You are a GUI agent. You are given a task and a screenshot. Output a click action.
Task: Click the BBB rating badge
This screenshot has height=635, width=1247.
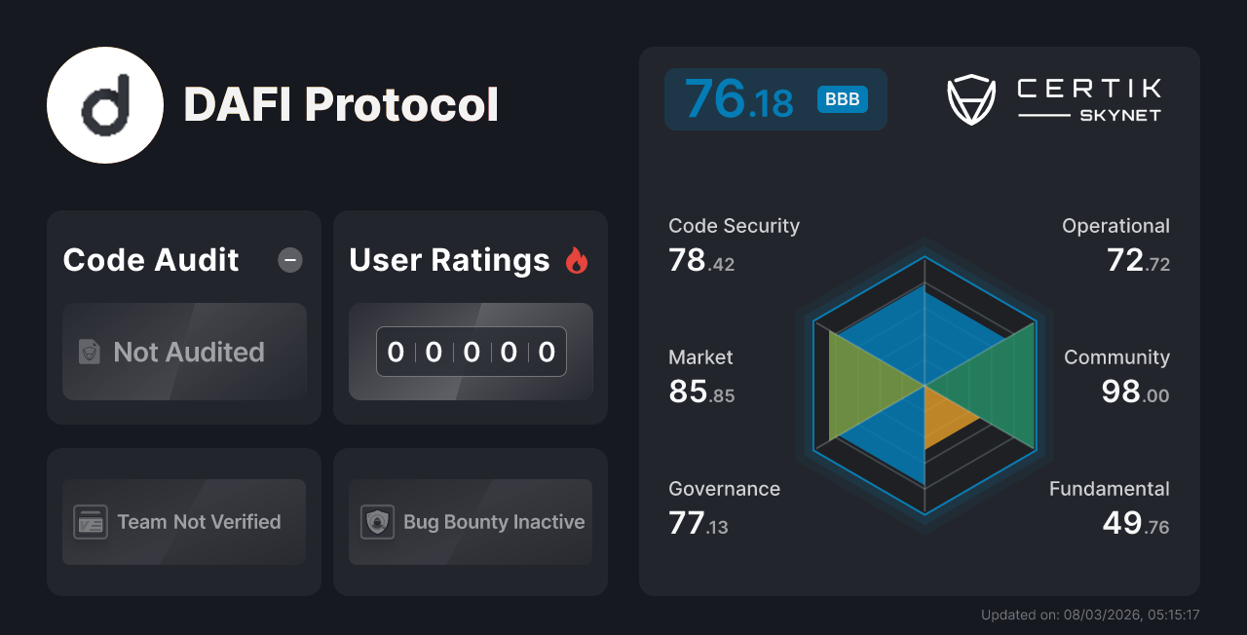click(841, 98)
